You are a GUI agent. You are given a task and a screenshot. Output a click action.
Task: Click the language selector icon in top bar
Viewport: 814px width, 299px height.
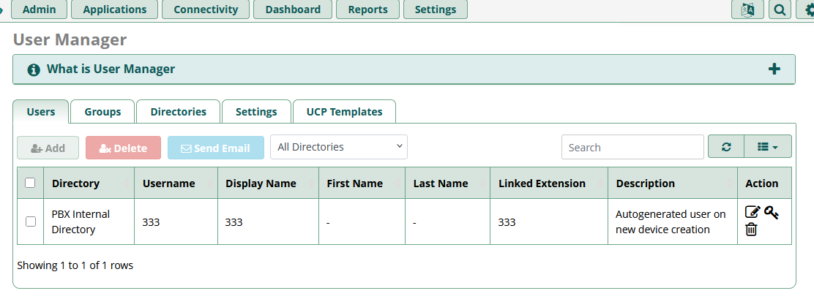(747, 10)
